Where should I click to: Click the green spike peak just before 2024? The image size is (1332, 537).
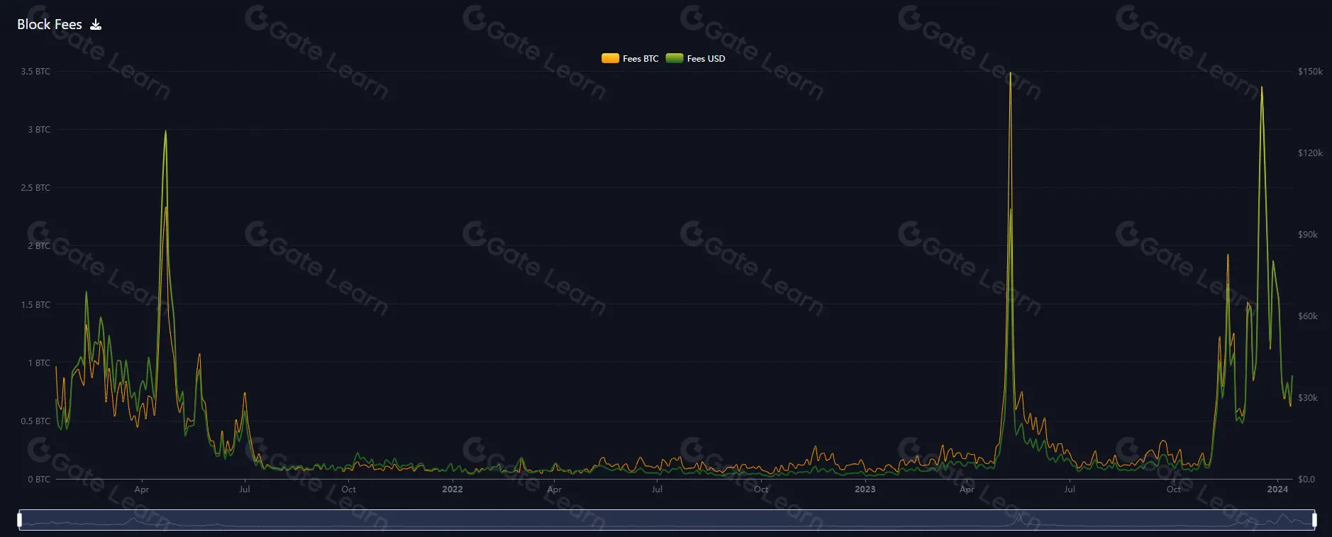click(1261, 88)
